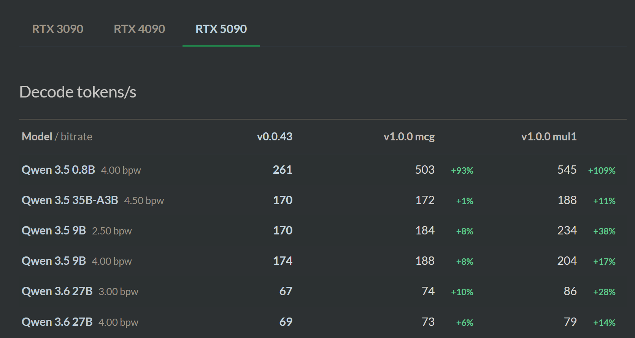This screenshot has height=338, width=635.
Task: Click the value "79" in the mul1 column
Action: click(570, 322)
